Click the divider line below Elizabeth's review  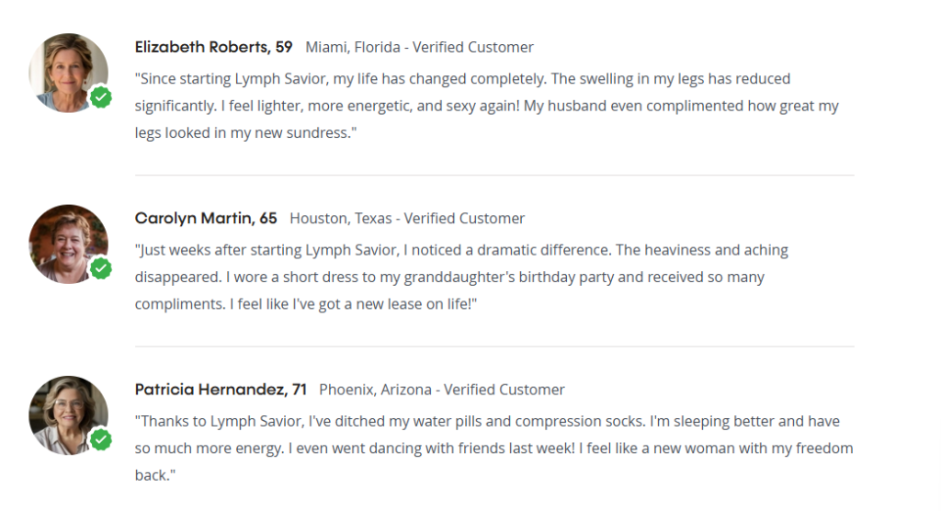494,175
